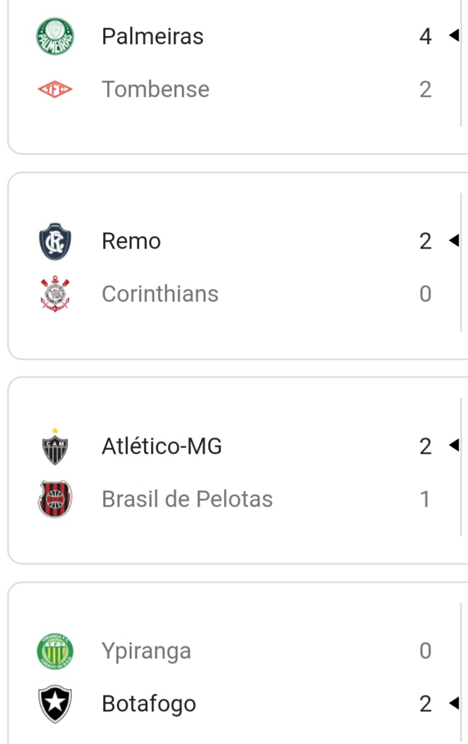Screen dimensions: 468x744
Task: Tap Ypiranga's score of 0
Action: click(x=425, y=651)
